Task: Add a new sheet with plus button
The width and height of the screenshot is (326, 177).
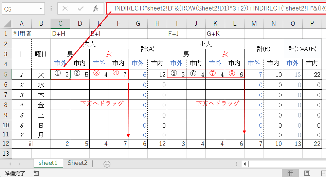Action: click(107, 164)
